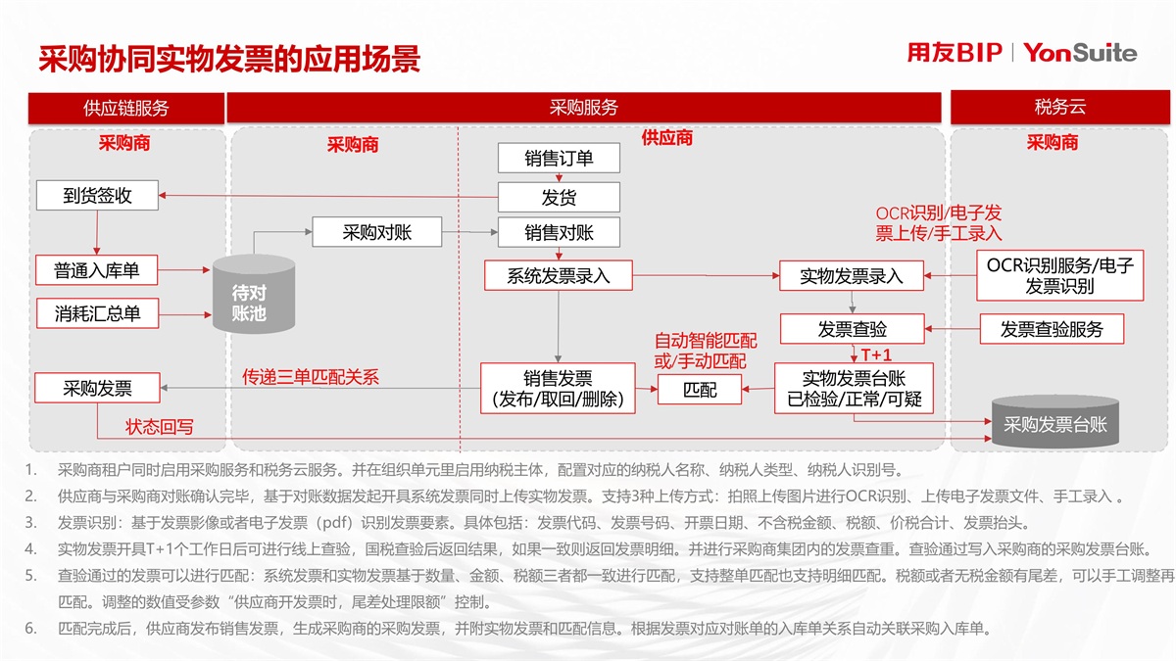Select the 消耗汇总单 box
Image resolution: width=1176 pixels, height=661 pixels.
point(97,313)
